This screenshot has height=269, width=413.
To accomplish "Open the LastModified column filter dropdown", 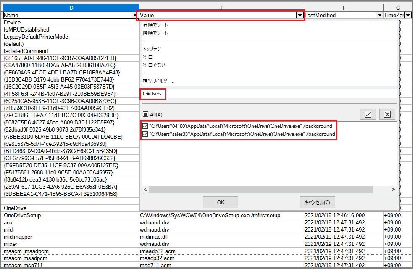I will tap(379, 15).
